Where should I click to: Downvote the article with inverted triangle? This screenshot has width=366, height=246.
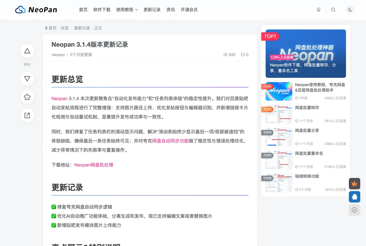(27, 79)
